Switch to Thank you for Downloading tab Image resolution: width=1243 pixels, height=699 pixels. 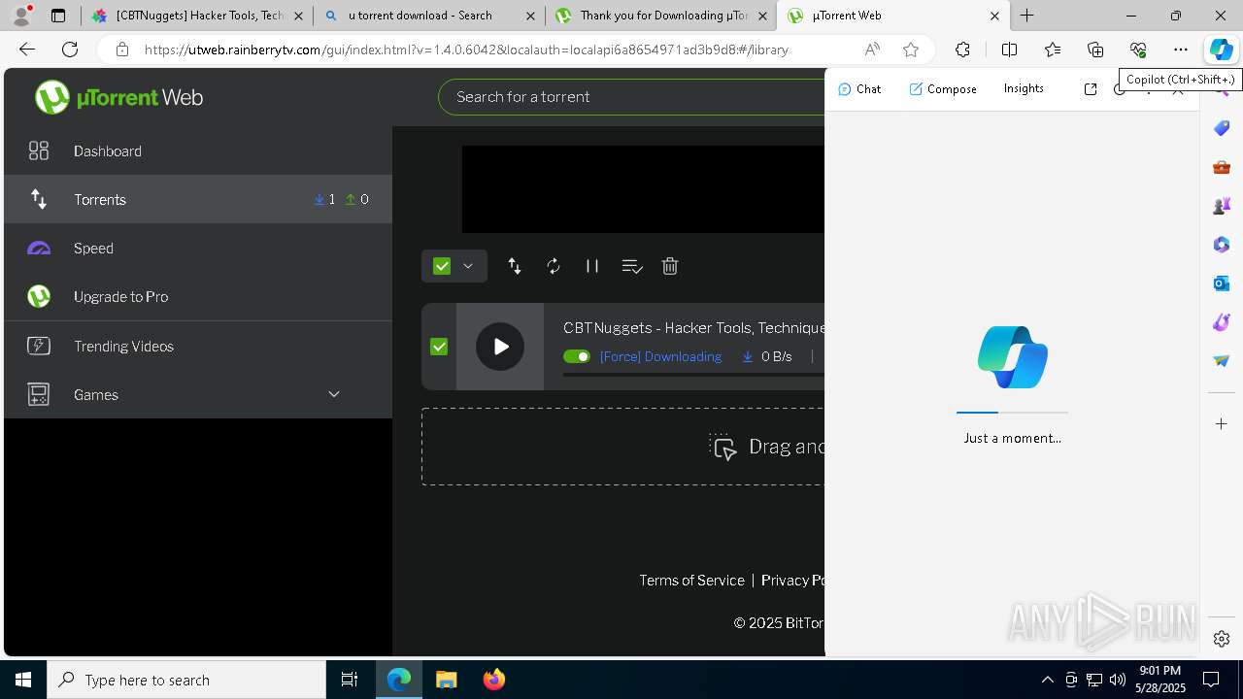point(660,16)
